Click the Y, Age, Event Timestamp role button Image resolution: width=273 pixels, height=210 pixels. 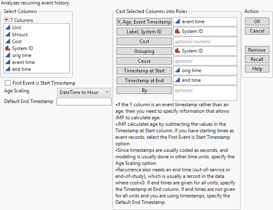pyautogui.click(x=144, y=22)
